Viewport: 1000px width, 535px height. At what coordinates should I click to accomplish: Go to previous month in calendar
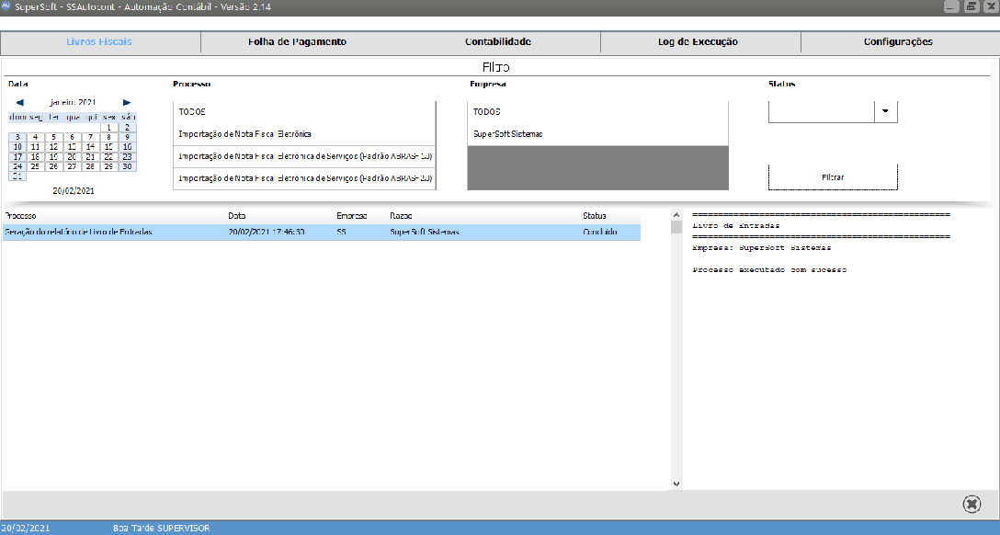click(20, 103)
